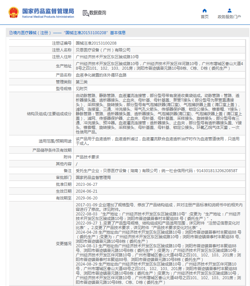
Task: Click the 审批部门 label
Action: (x=64, y=178)
